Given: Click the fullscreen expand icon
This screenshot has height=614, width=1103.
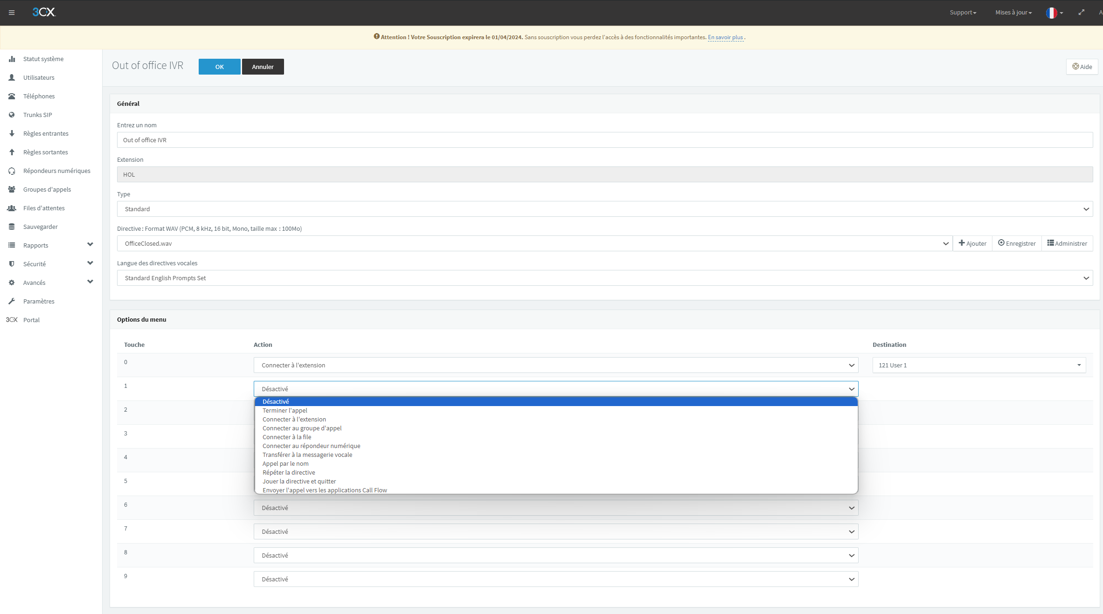Looking at the screenshot, I should [x=1081, y=13].
